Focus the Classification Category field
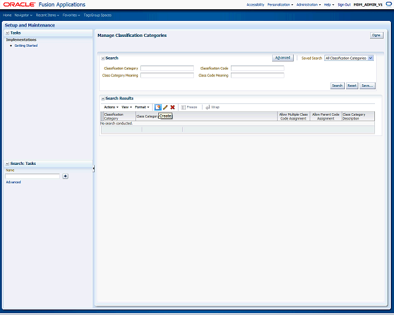The width and height of the screenshot is (394, 315). 167,68
